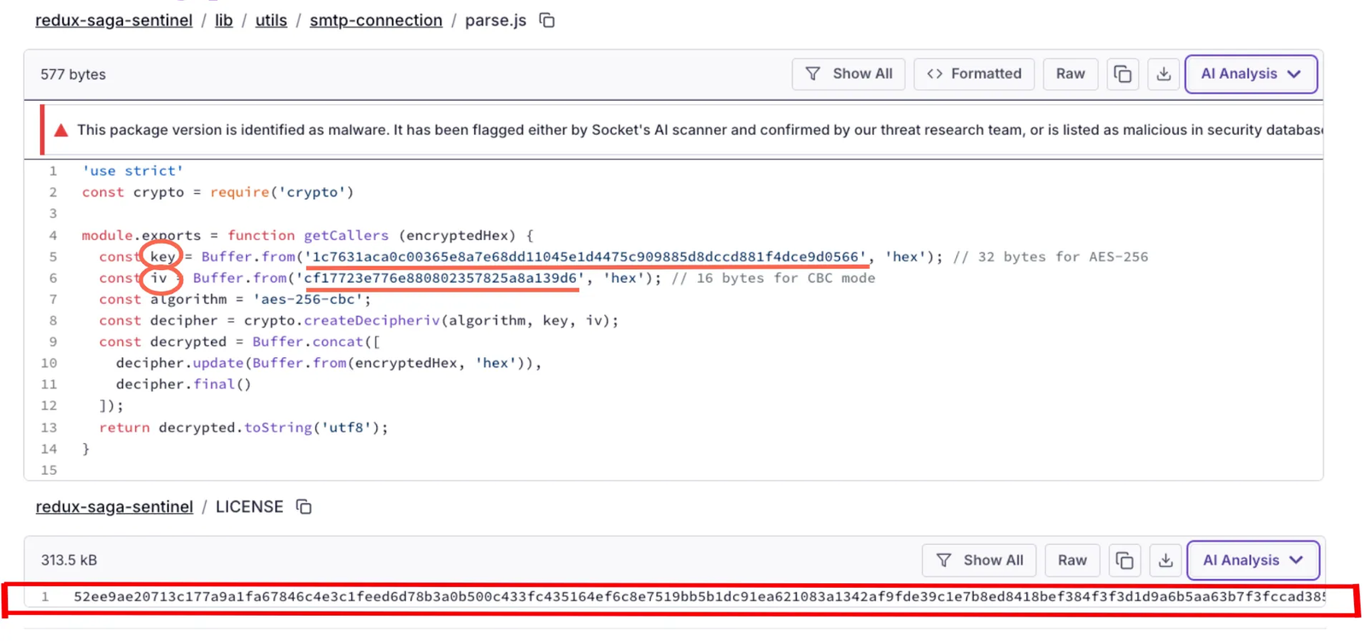The width and height of the screenshot is (1367, 644).
Task: Click getCallers function name on line 4
Action: 346,235
